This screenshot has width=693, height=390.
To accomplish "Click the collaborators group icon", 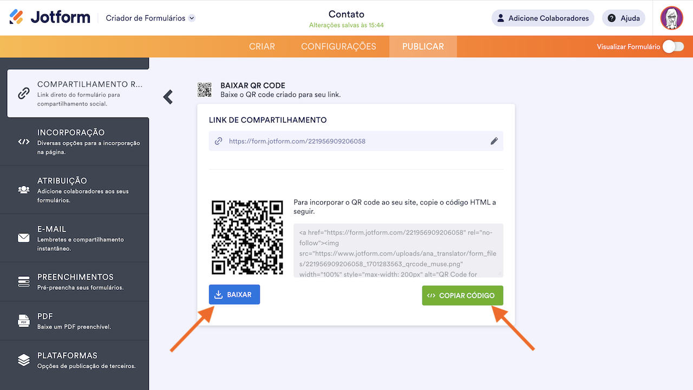I will tap(23, 190).
